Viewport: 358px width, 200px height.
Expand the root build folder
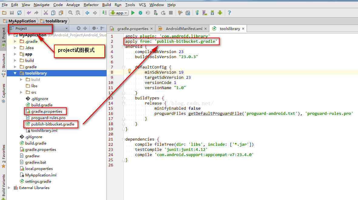click(15, 60)
